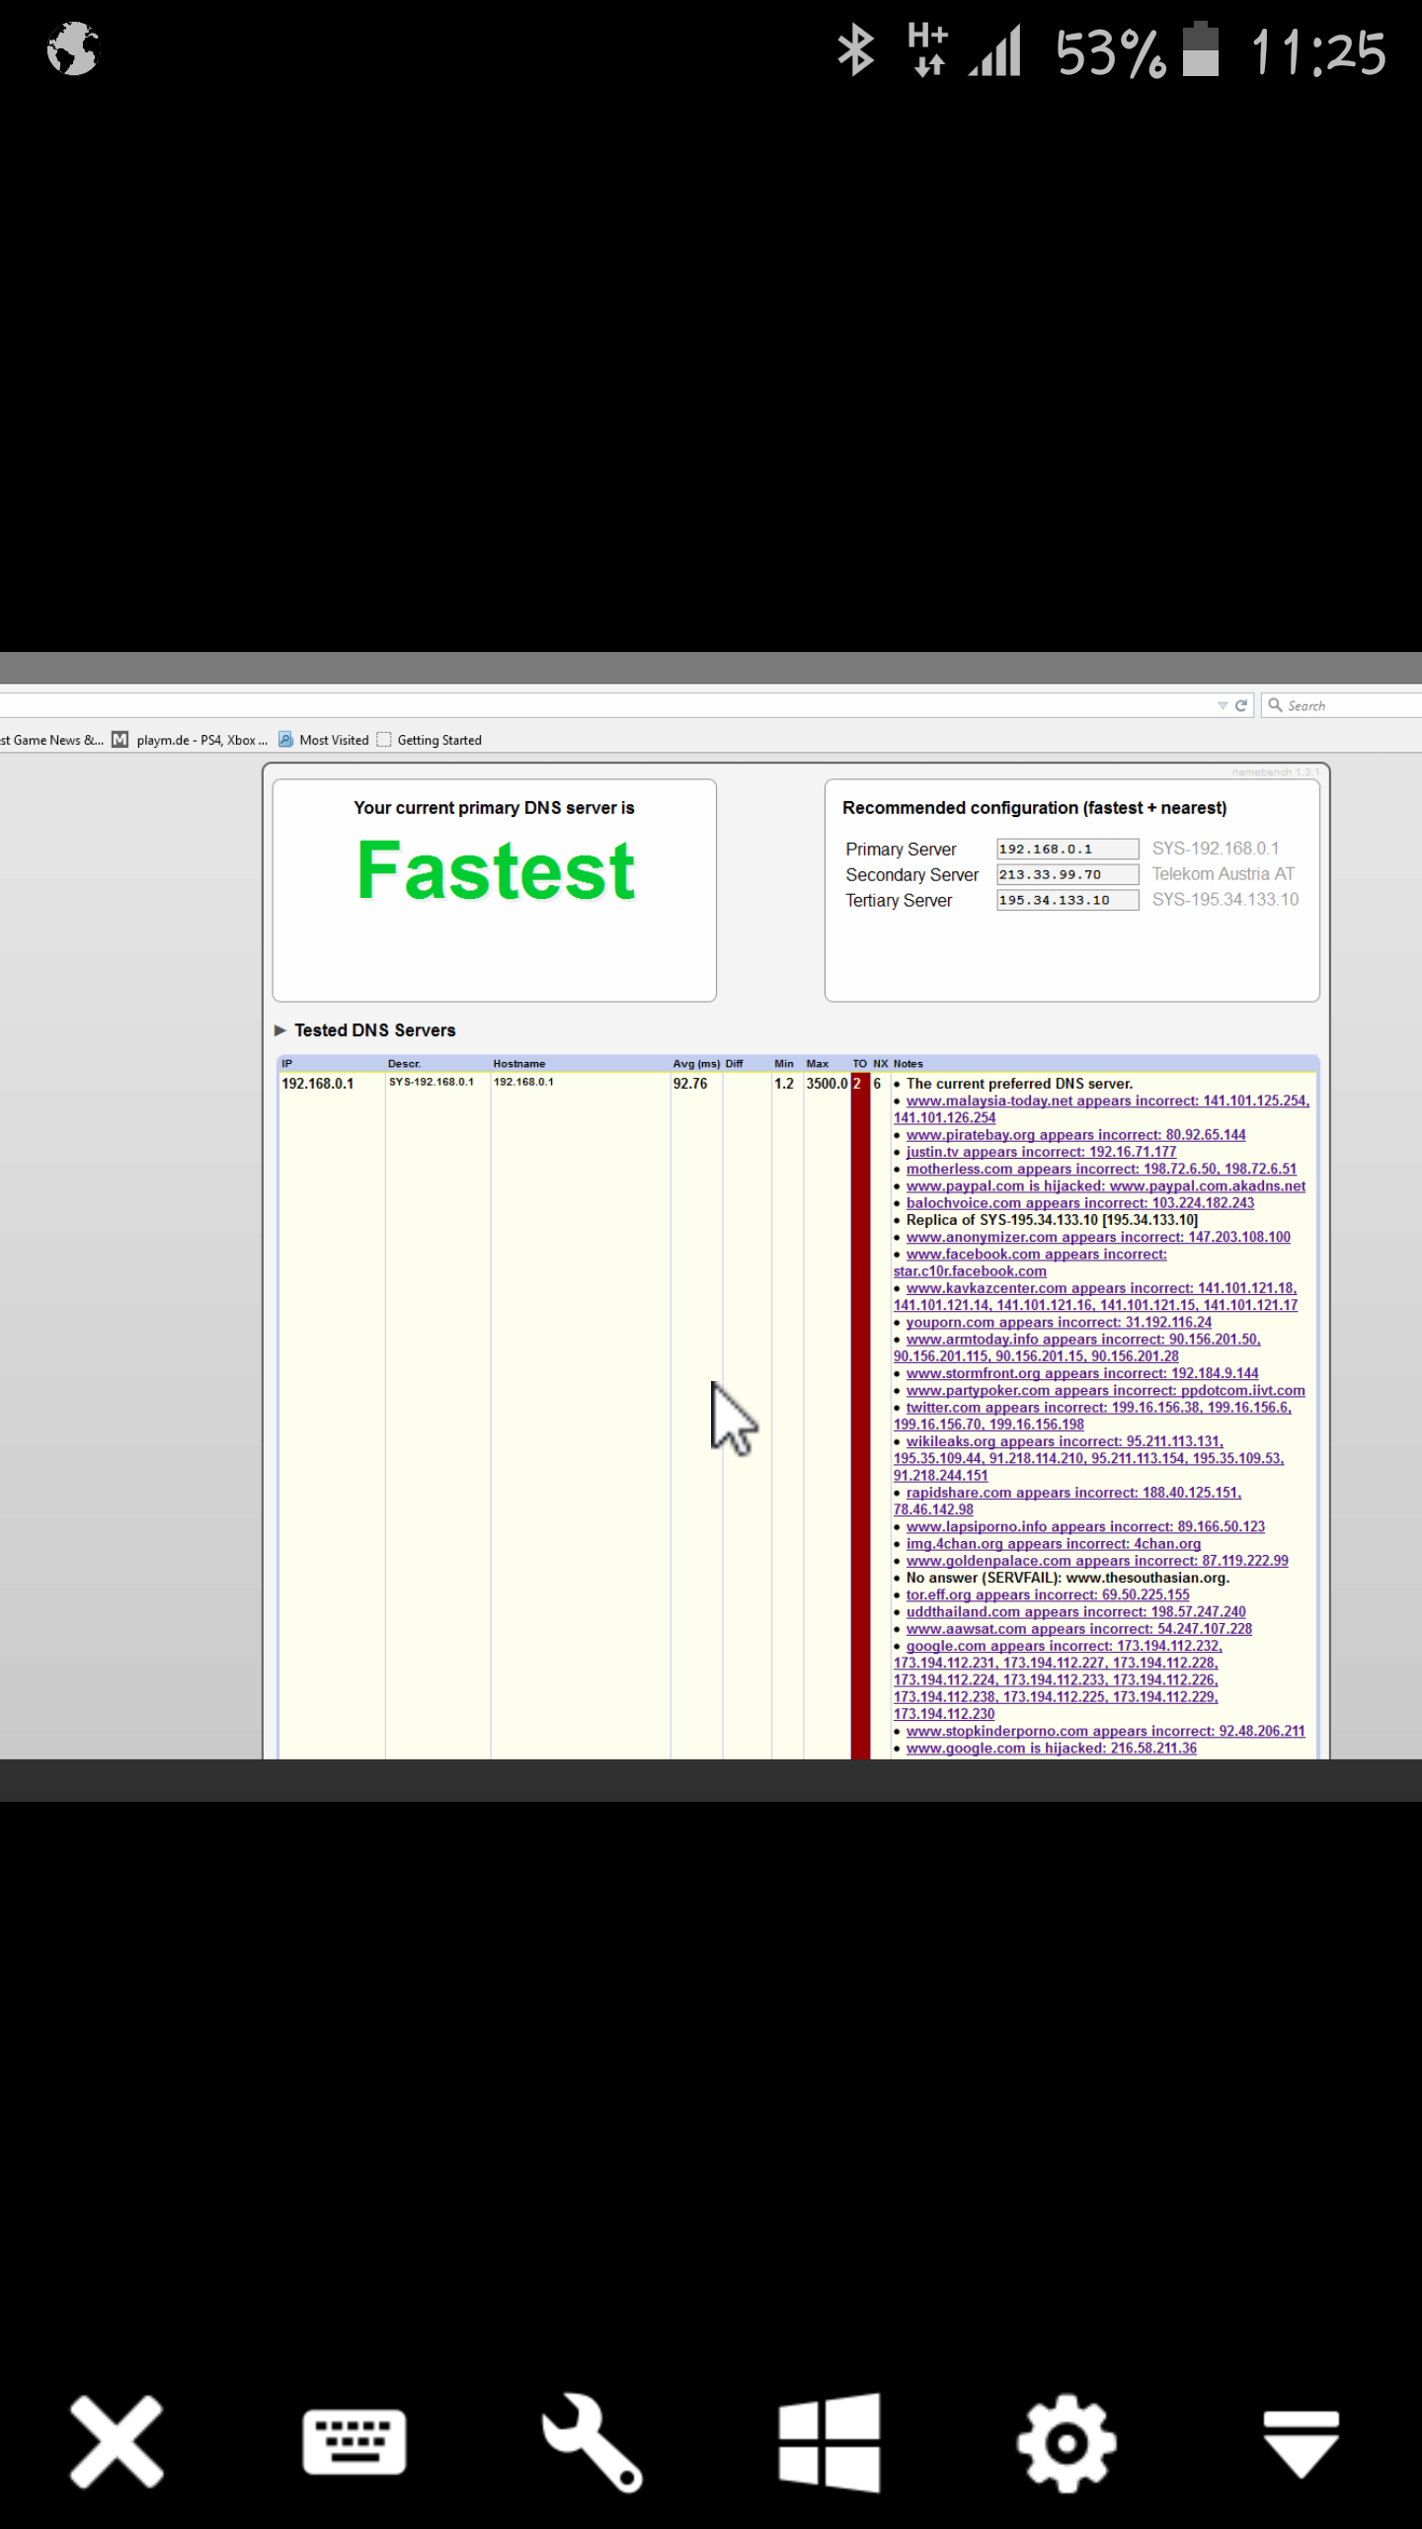Viewport: 1422px width, 2529px height.
Task: Click the SYS-195.34.133.10 server label
Action: coord(1225,900)
